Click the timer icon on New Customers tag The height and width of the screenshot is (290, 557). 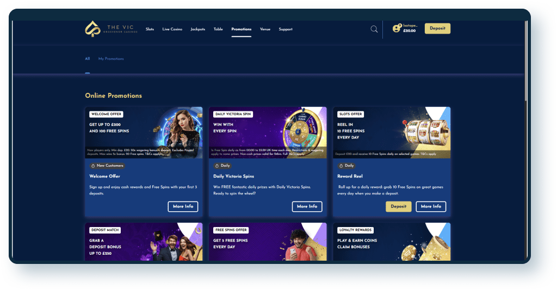pyautogui.click(x=93, y=166)
